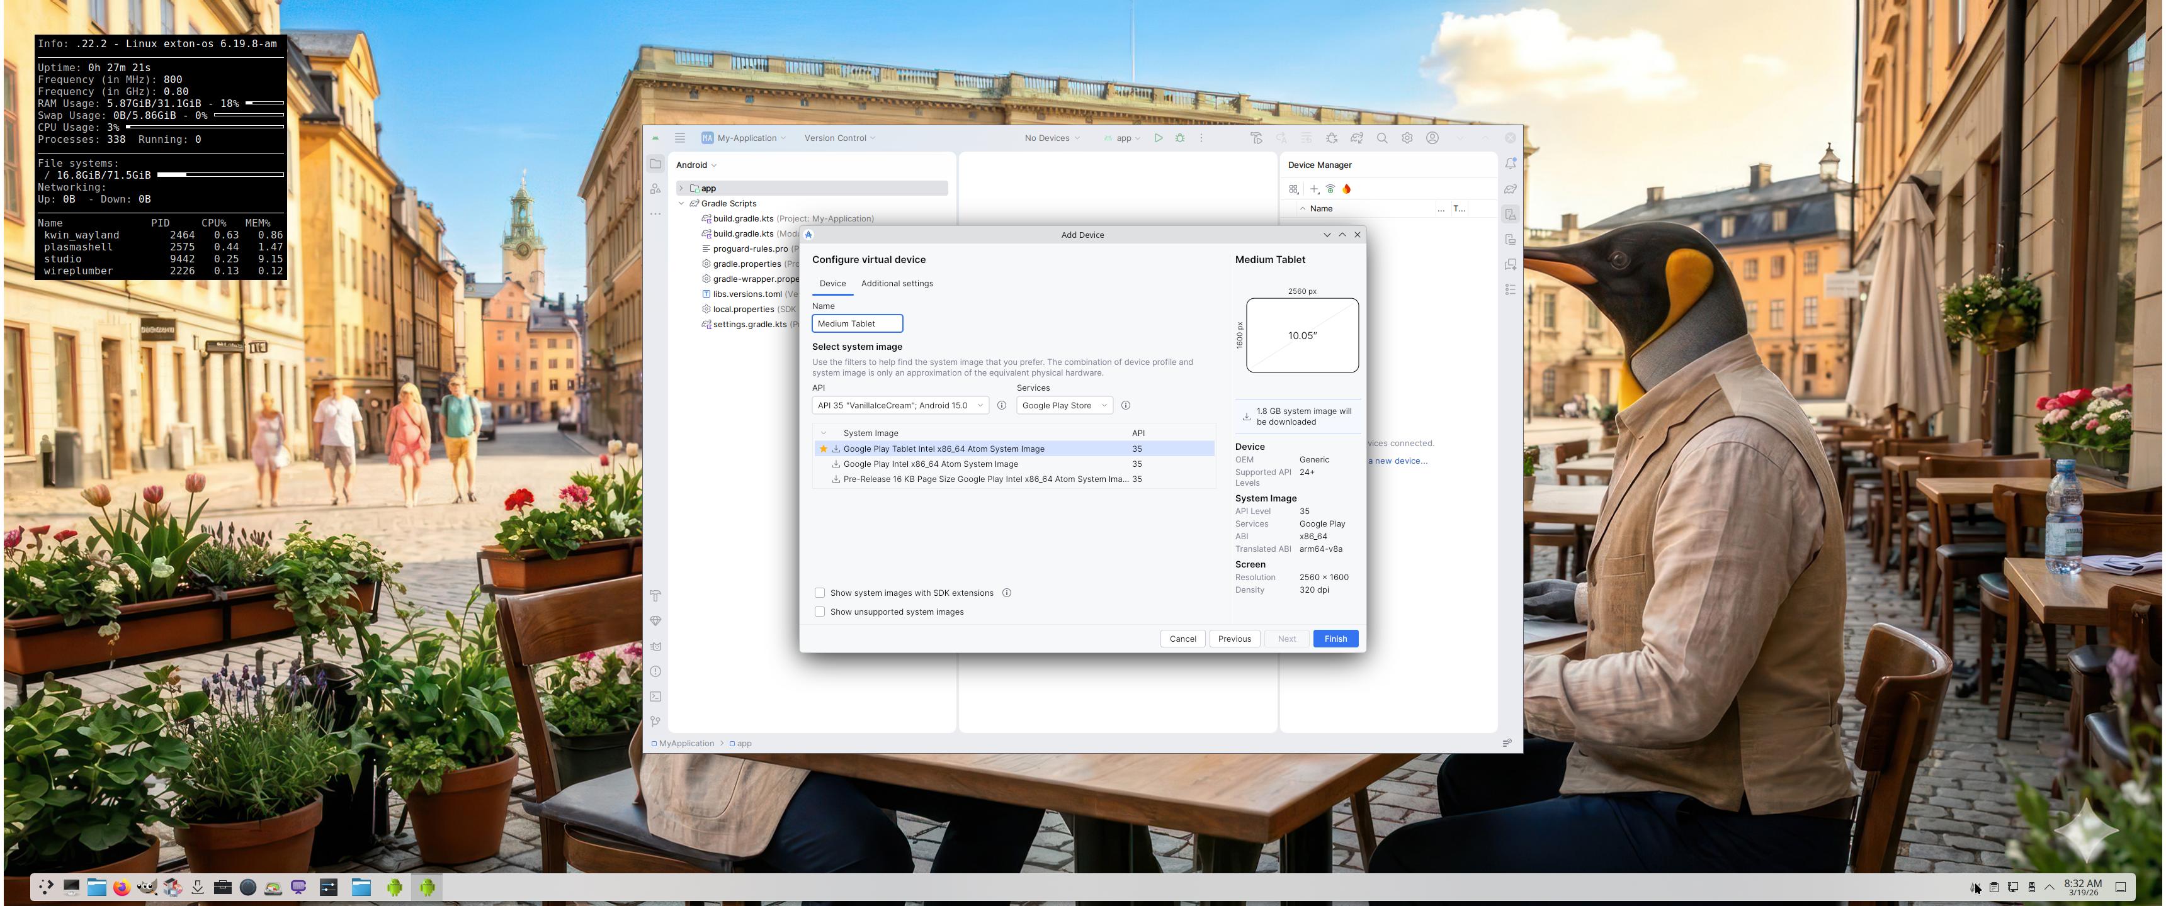Click the Firebase flame icon in Device Manager
2166x906 pixels.
click(1346, 189)
